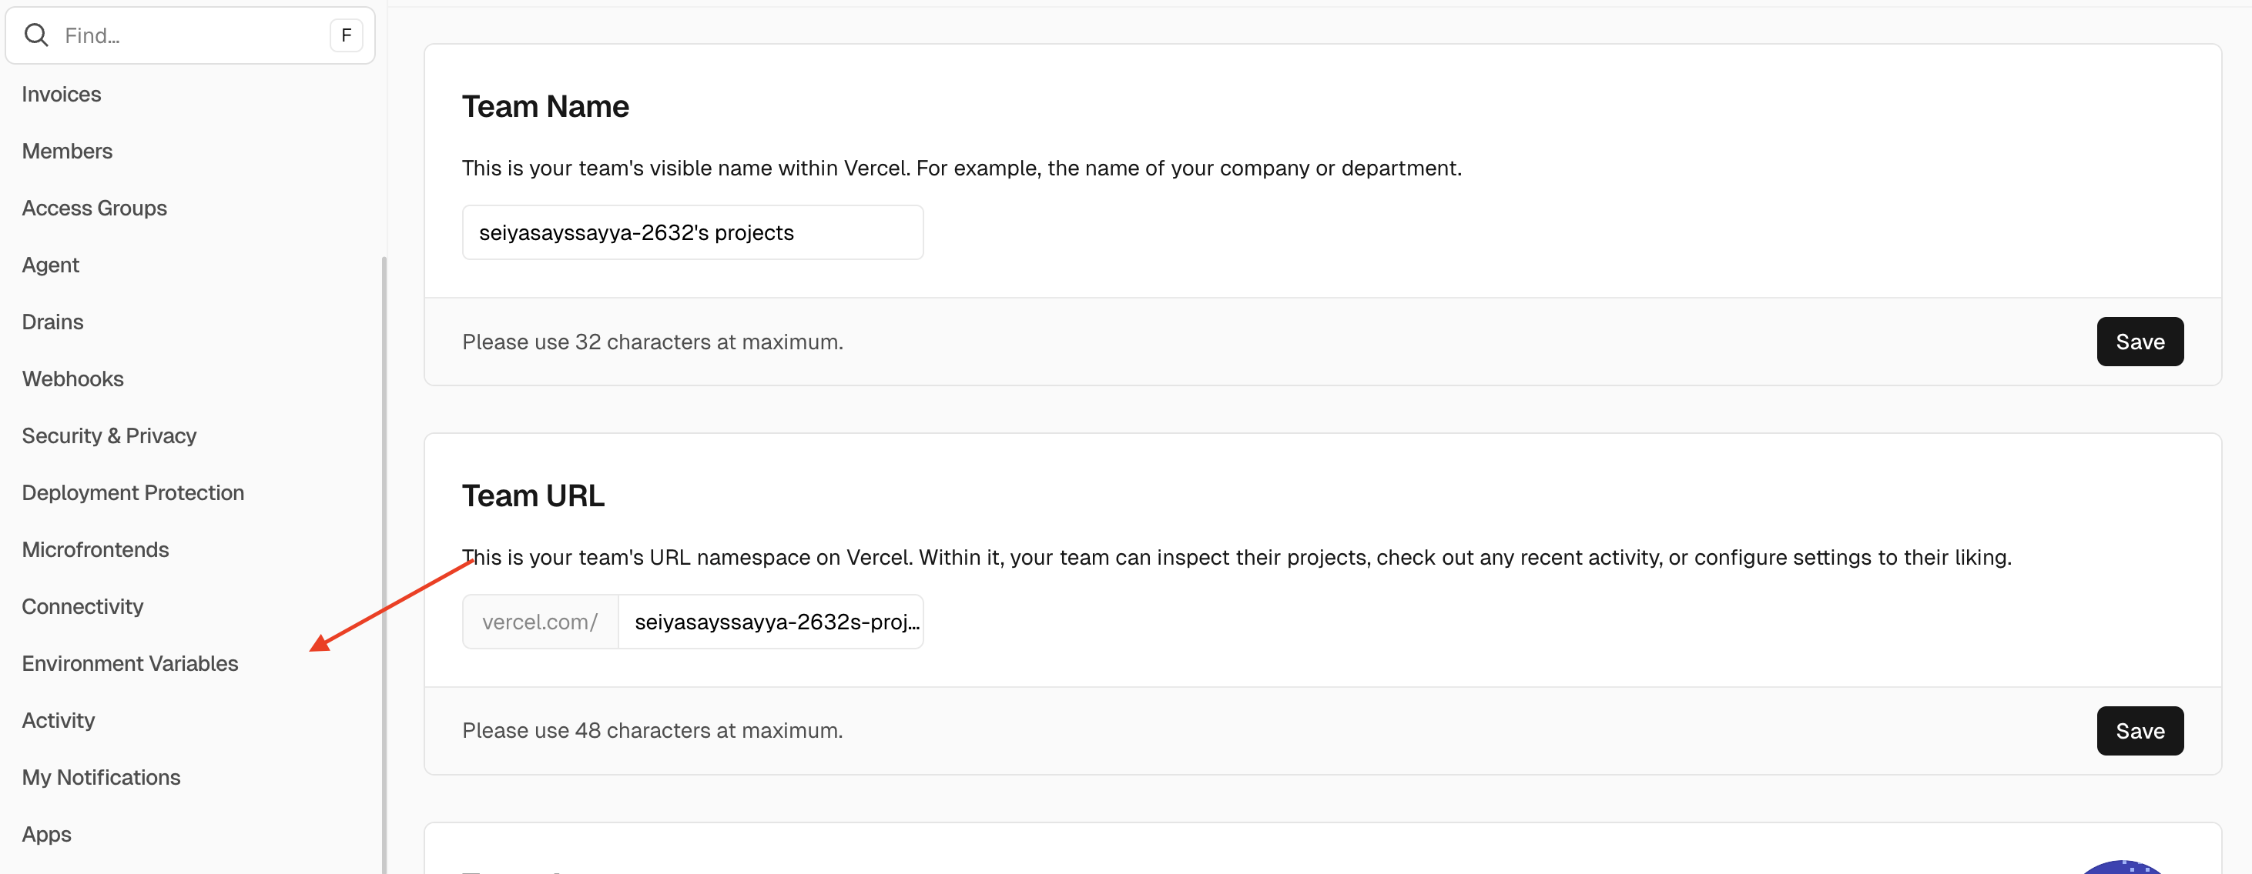Save the Team Name

pos(2140,342)
